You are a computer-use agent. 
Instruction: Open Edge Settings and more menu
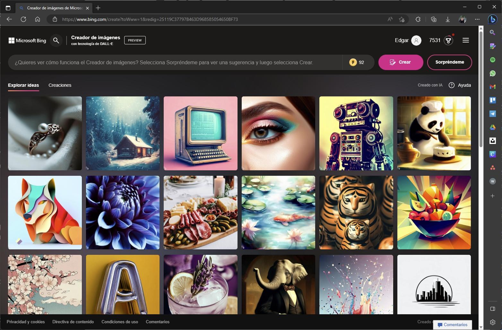point(477,19)
